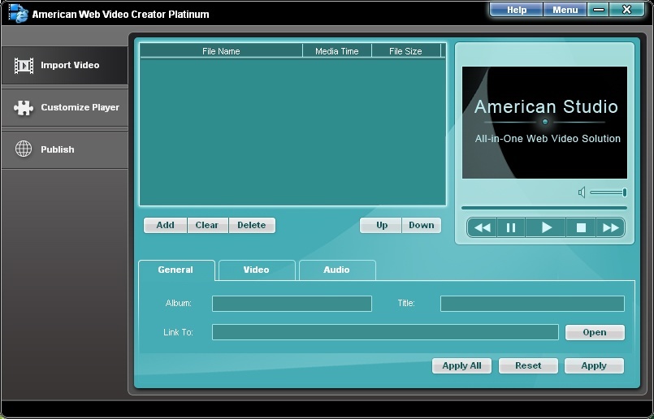Click the rewind playback button

(x=482, y=227)
